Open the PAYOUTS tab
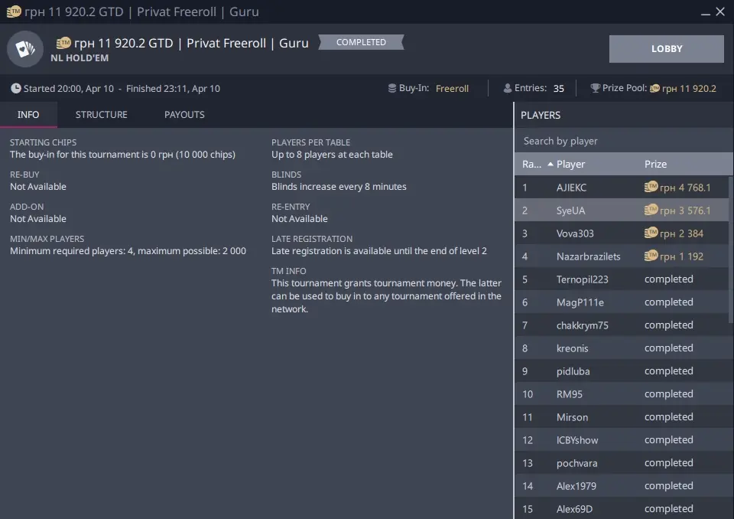734x519 pixels. point(184,115)
